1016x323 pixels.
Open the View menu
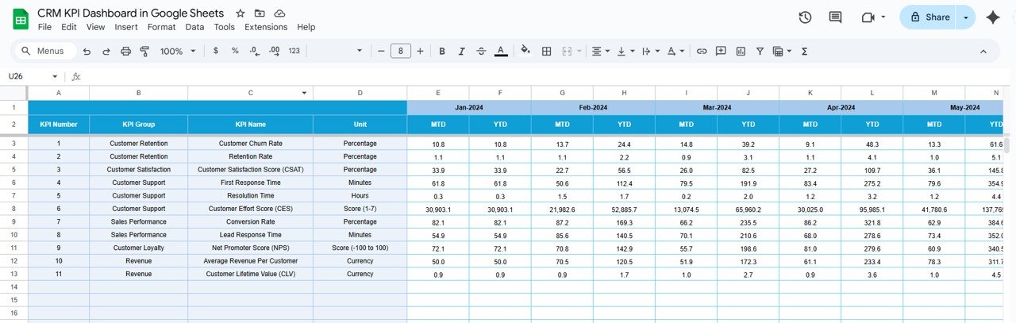[x=95, y=27]
